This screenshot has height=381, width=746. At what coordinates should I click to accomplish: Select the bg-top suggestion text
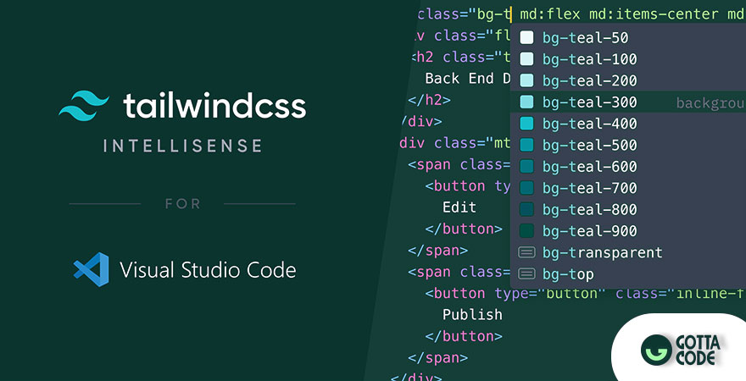tap(568, 274)
